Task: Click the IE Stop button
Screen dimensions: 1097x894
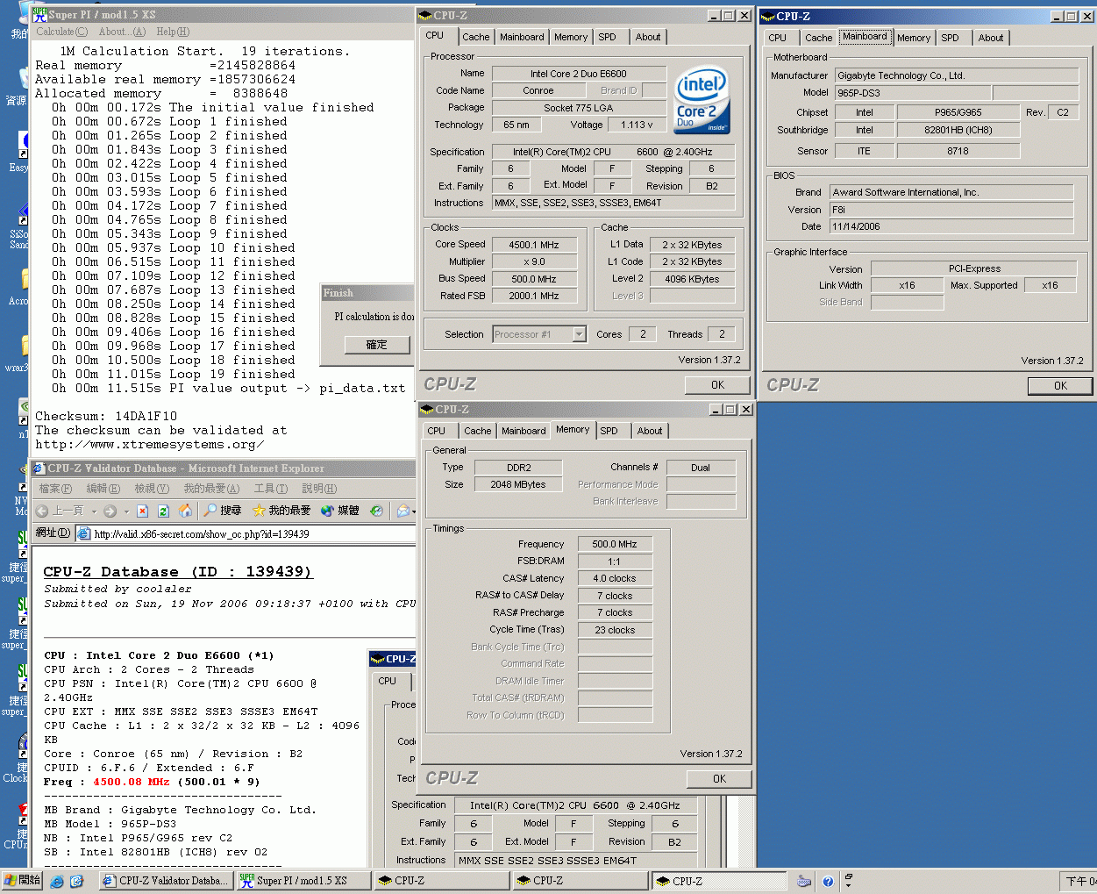Action: 142,511
